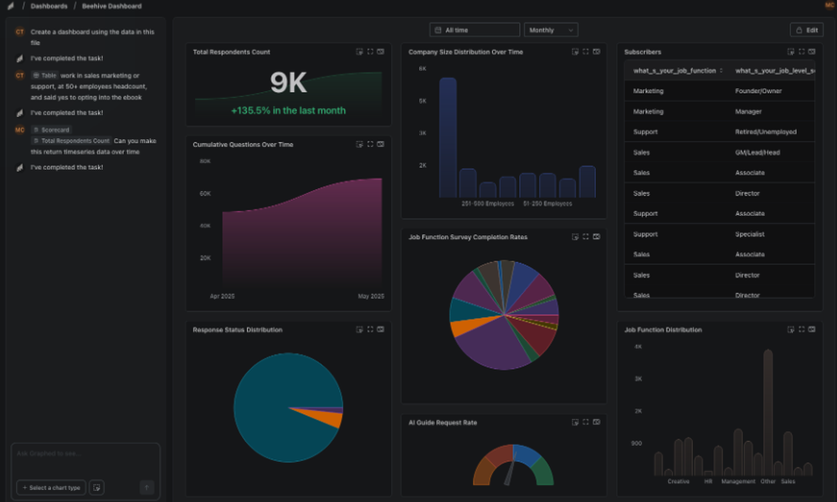This screenshot has width=837, height=502.
Task: Click the chart screenshot icon beside Select a chart type
Action: coord(96,487)
